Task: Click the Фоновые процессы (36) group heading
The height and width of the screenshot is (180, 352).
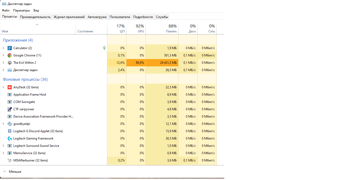Action: coord(25,79)
